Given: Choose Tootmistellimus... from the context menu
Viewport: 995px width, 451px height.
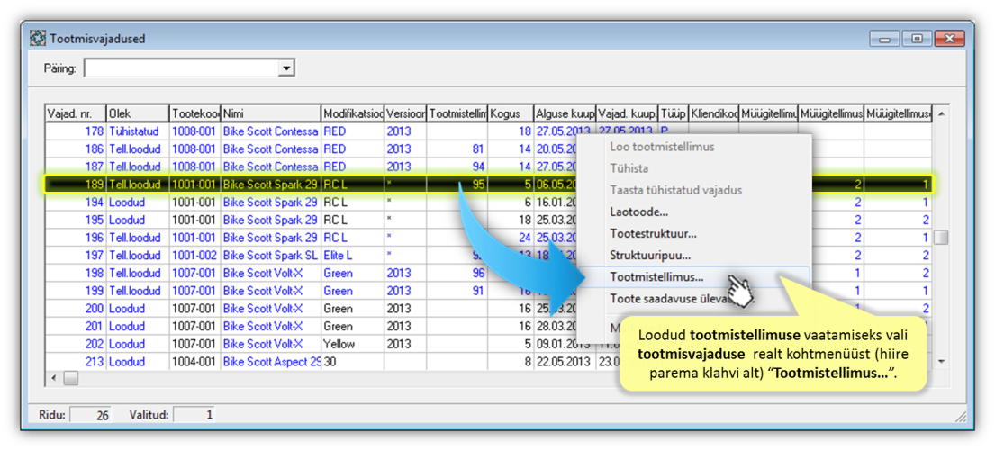Looking at the screenshot, I should (x=656, y=277).
